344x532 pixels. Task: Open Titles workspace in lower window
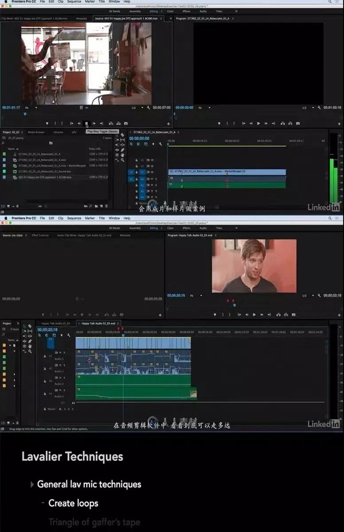[219, 228]
